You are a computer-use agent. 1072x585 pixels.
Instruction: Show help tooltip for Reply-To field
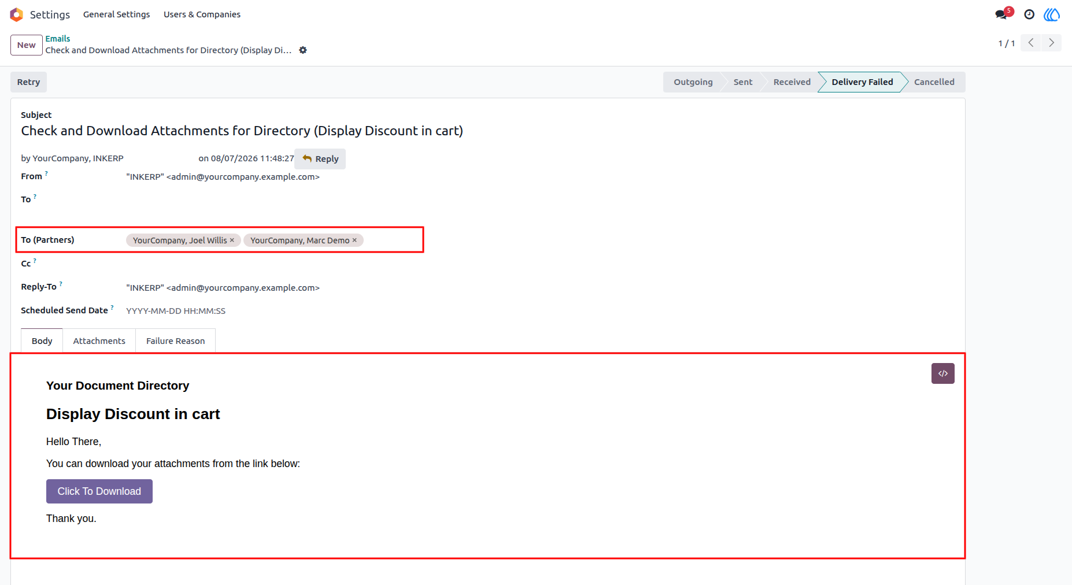(61, 284)
